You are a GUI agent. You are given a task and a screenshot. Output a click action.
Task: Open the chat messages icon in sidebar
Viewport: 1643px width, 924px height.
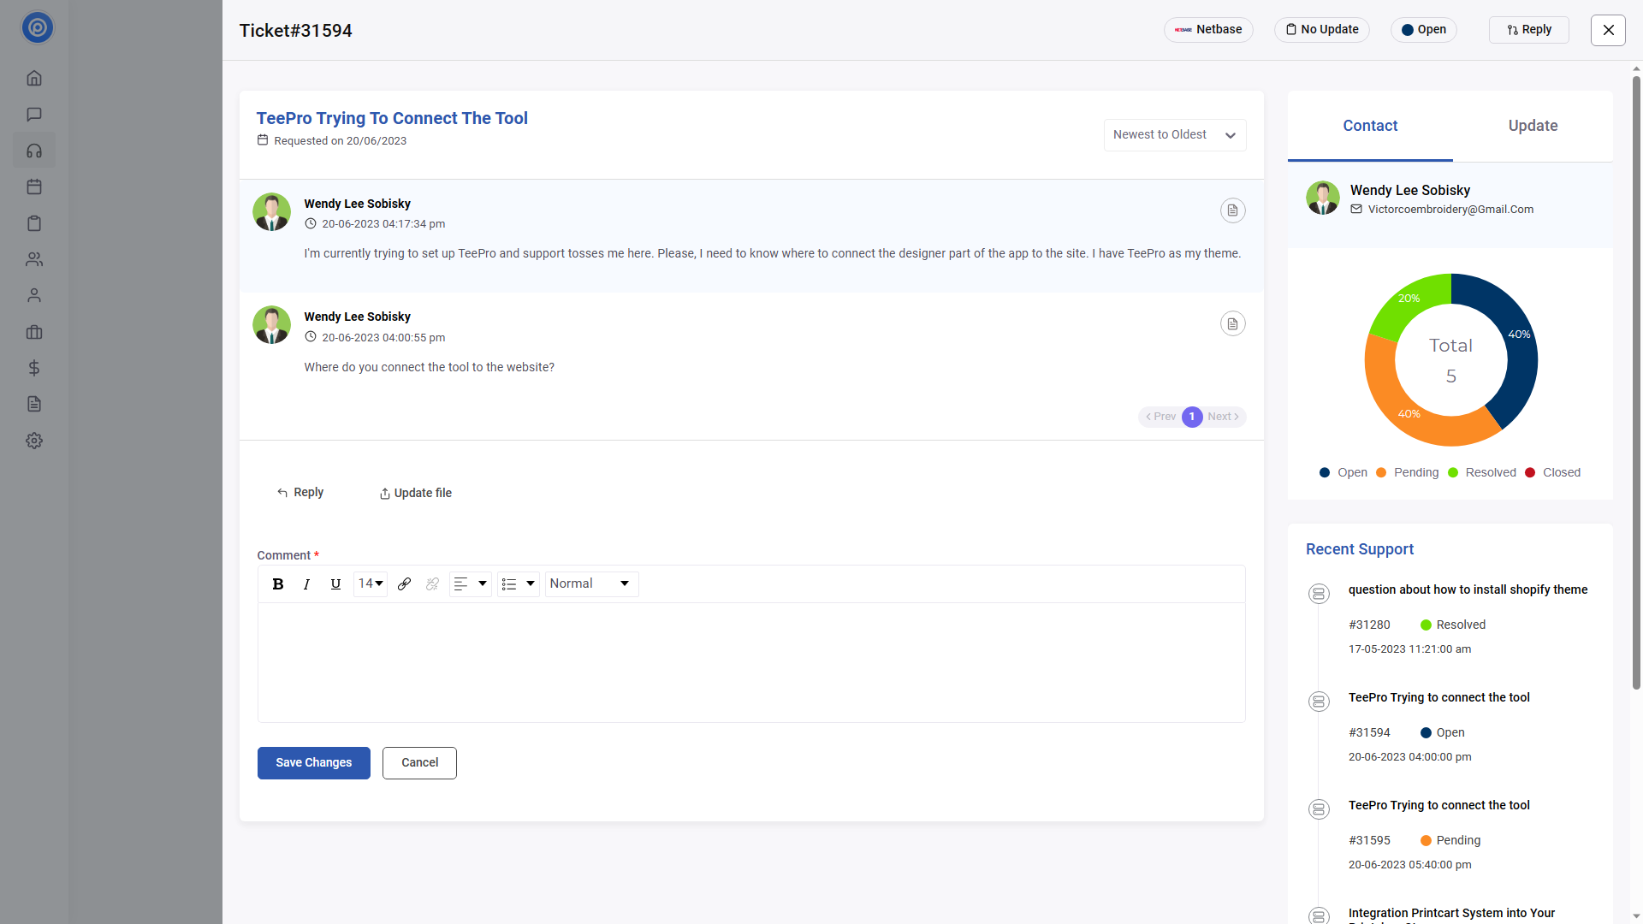pyautogui.click(x=34, y=114)
